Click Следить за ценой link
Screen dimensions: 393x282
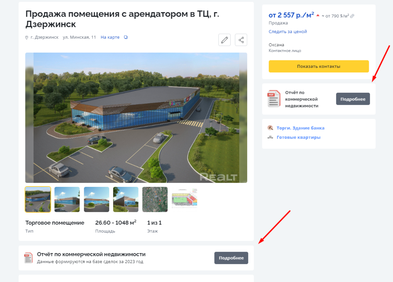coord(288,32)
